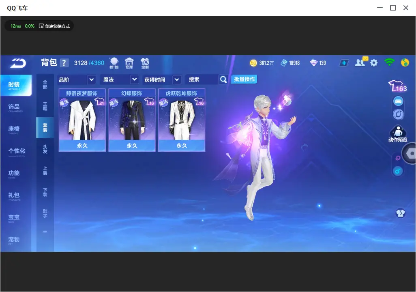Open the 动作预览 action preview
The height and width of the screenshot is (292, 416).
[398, 134]
